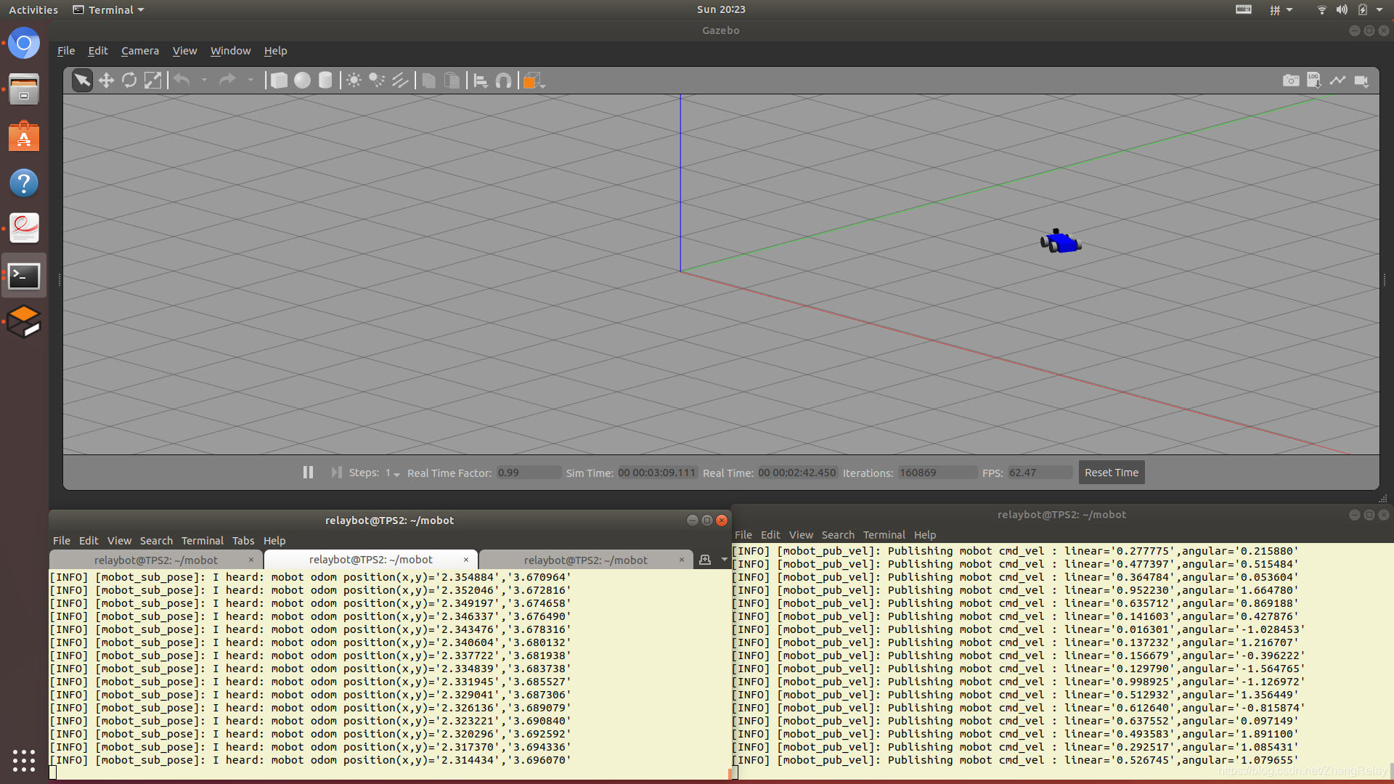Screen dimensions: 1394x784
Task: Insert a box shape
Action: [x=279, y=81]
